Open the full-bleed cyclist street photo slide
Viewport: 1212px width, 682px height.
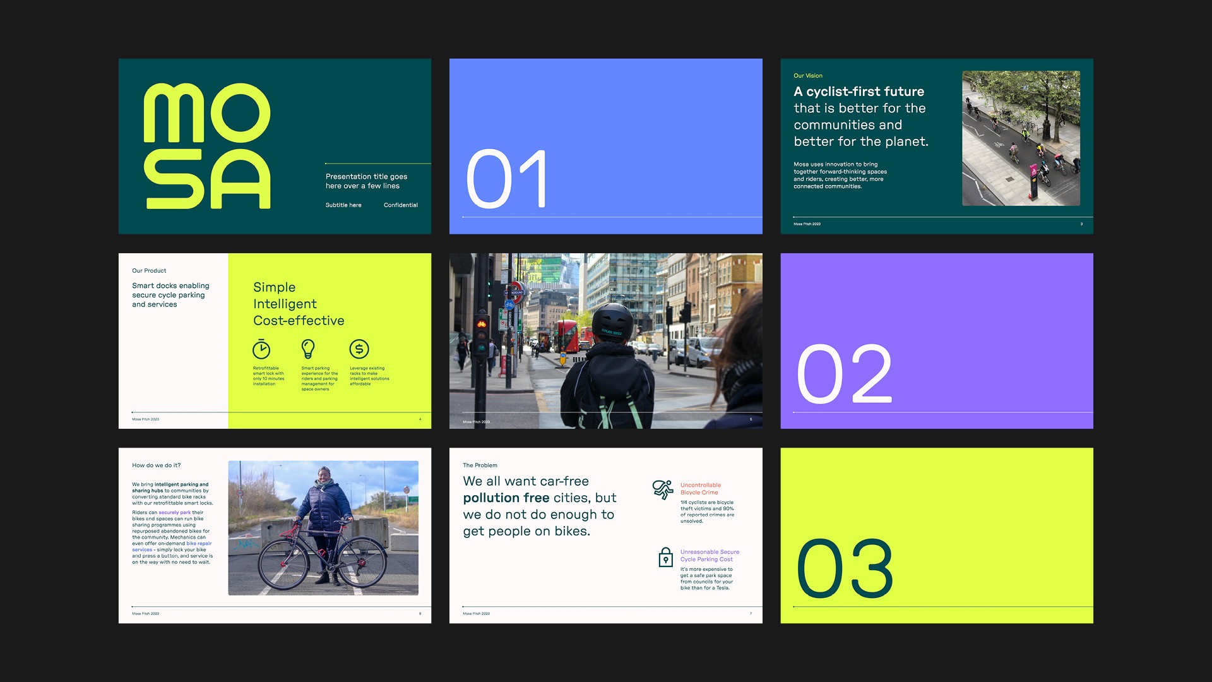point(605,341)
